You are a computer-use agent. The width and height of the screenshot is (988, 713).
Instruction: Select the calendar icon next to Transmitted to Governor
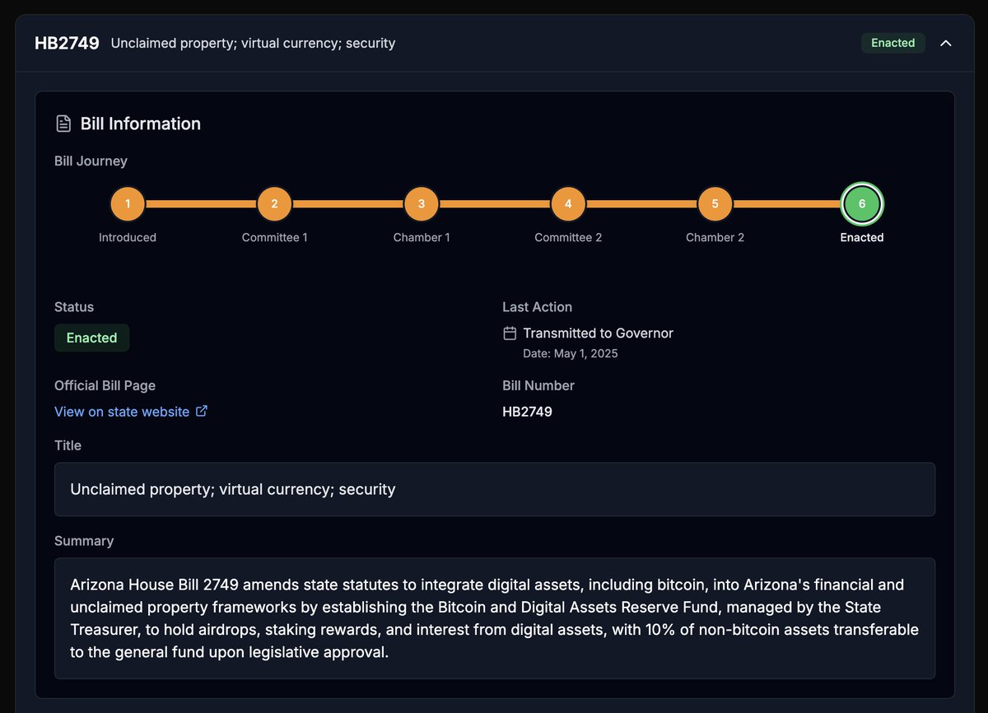(x=509, y=333)
